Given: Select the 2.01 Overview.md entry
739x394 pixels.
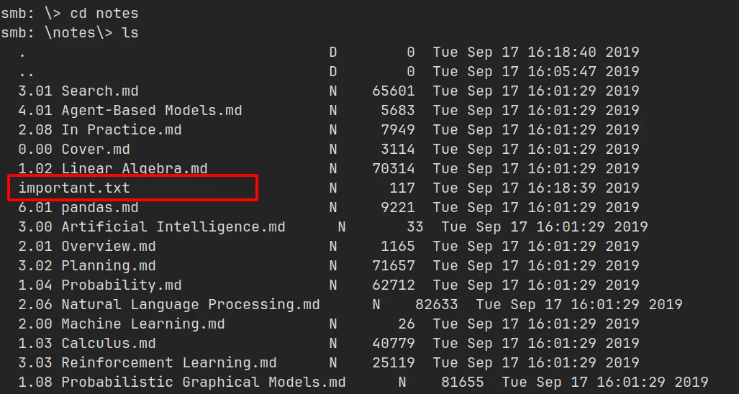Looking at the screenshot, I should click(87, 247).
